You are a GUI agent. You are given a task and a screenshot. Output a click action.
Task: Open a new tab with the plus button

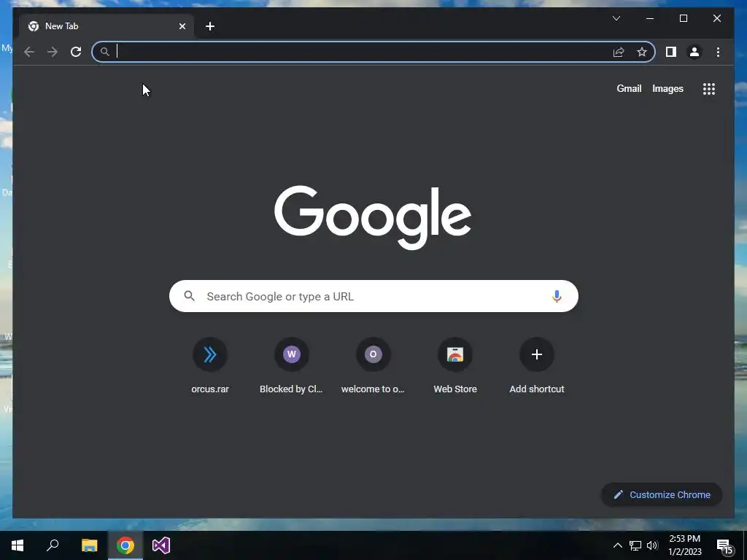[x=210, y=26]
